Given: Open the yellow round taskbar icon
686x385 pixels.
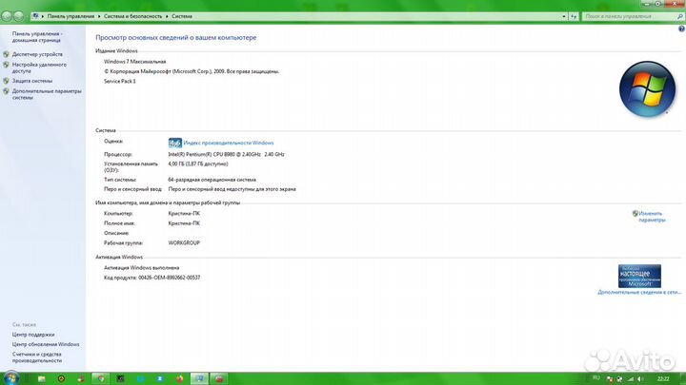Looking at the screenshot, I should pyautogui.click(x=61, y=379).
